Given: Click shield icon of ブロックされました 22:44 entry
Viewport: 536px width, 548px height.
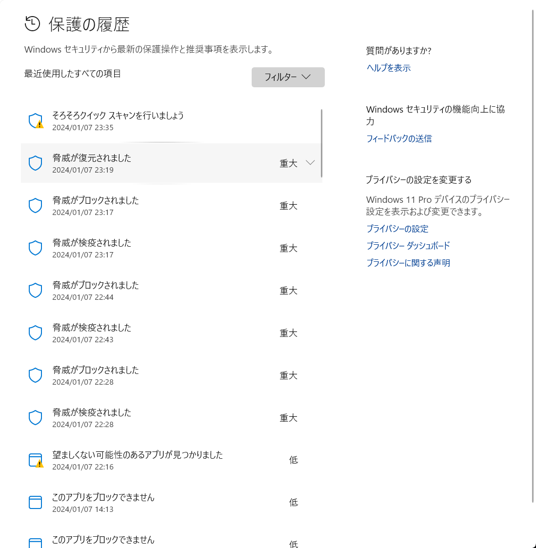Looking at the screenshot, I should (x=35, y=291).
